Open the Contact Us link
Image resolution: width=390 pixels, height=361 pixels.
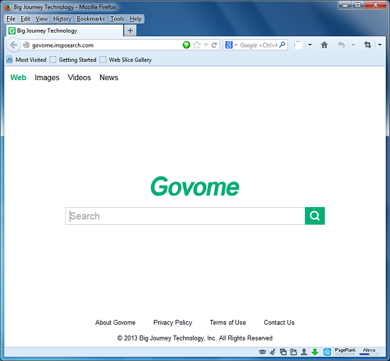click(x=279, y=323)
